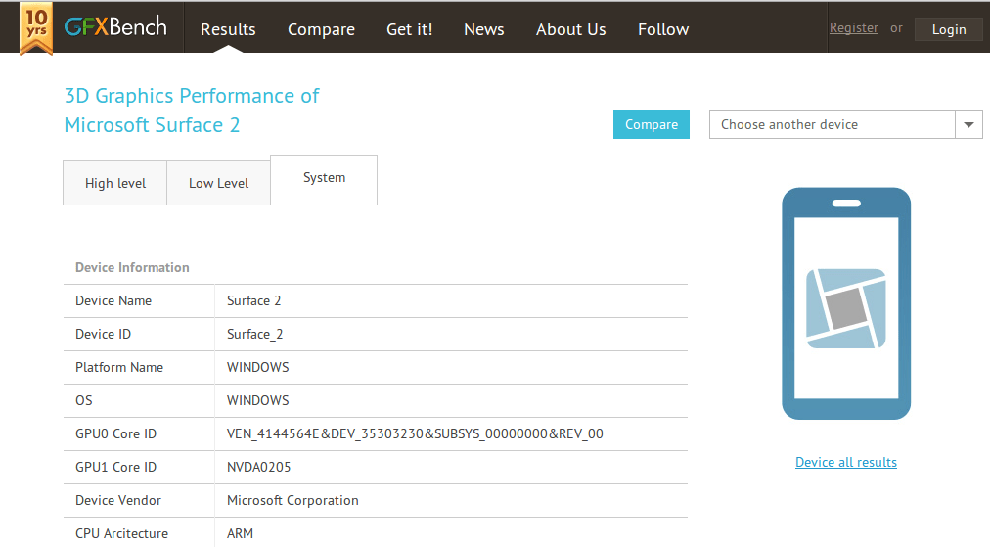This screenshot has width=990, height=547.
Task: Select the GPU0 Core ID value string
Action: pos(415,433)
